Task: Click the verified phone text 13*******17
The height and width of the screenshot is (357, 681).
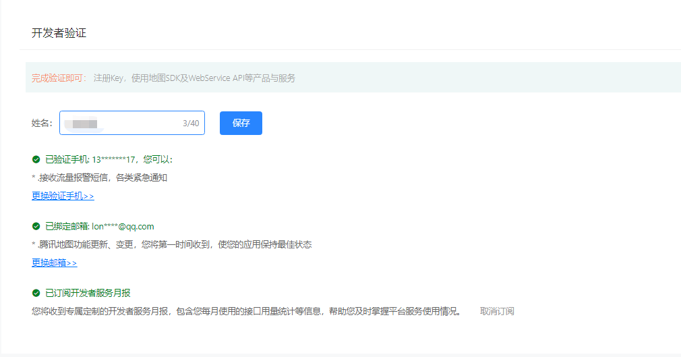Action: (113, 159)
